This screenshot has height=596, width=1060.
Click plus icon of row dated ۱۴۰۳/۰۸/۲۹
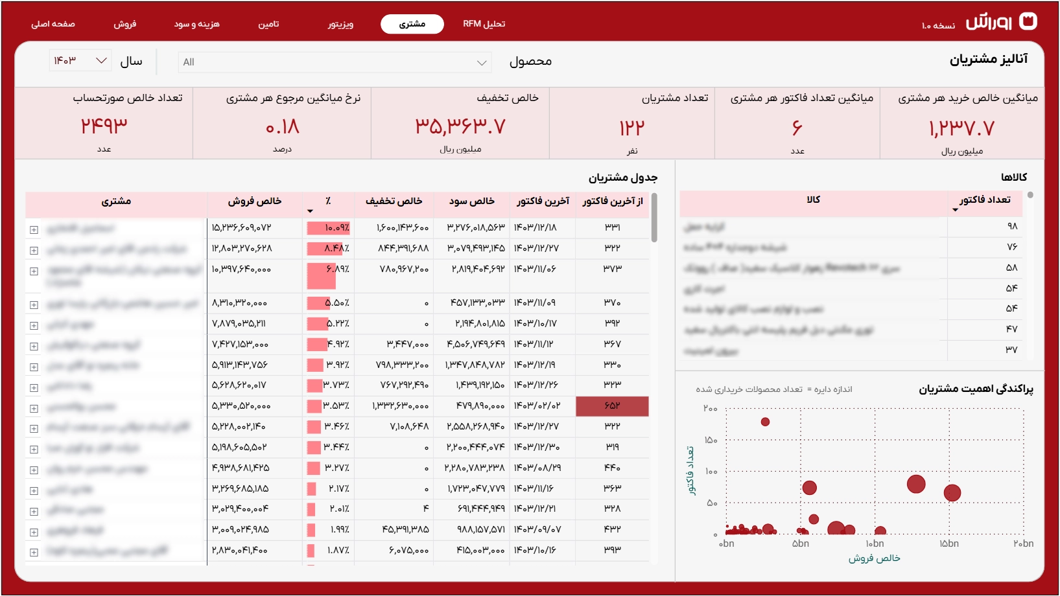tap(34, 470)
